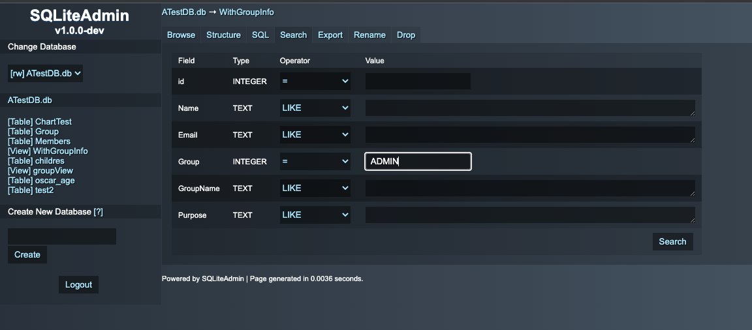The height and width of the screenshot is (330, 752).
Task: Switch to the Structure tab
Action: (x=223, y=35)
